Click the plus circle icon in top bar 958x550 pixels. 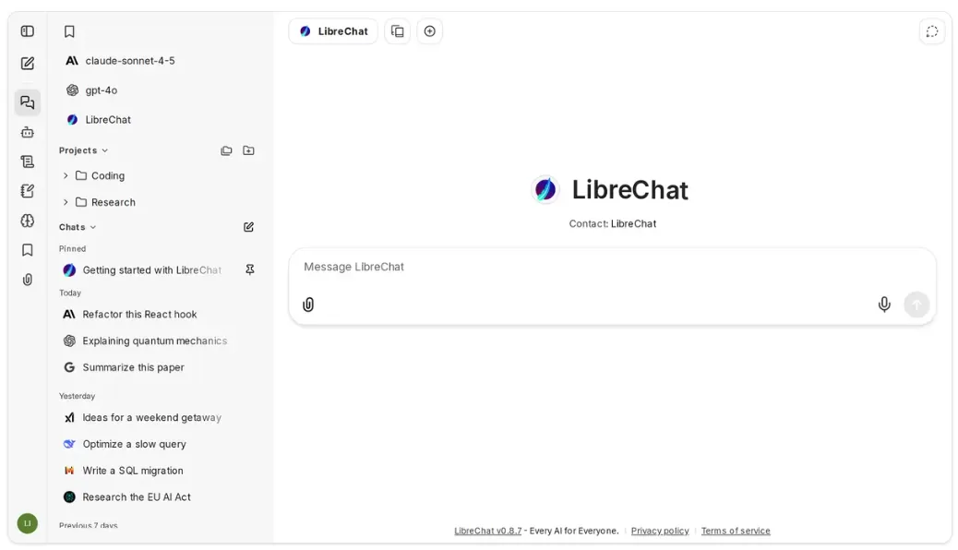click(x=429, y=31)
